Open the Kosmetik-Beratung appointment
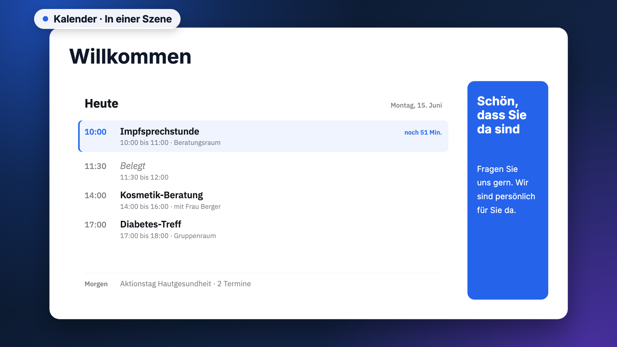 [263, 200]
